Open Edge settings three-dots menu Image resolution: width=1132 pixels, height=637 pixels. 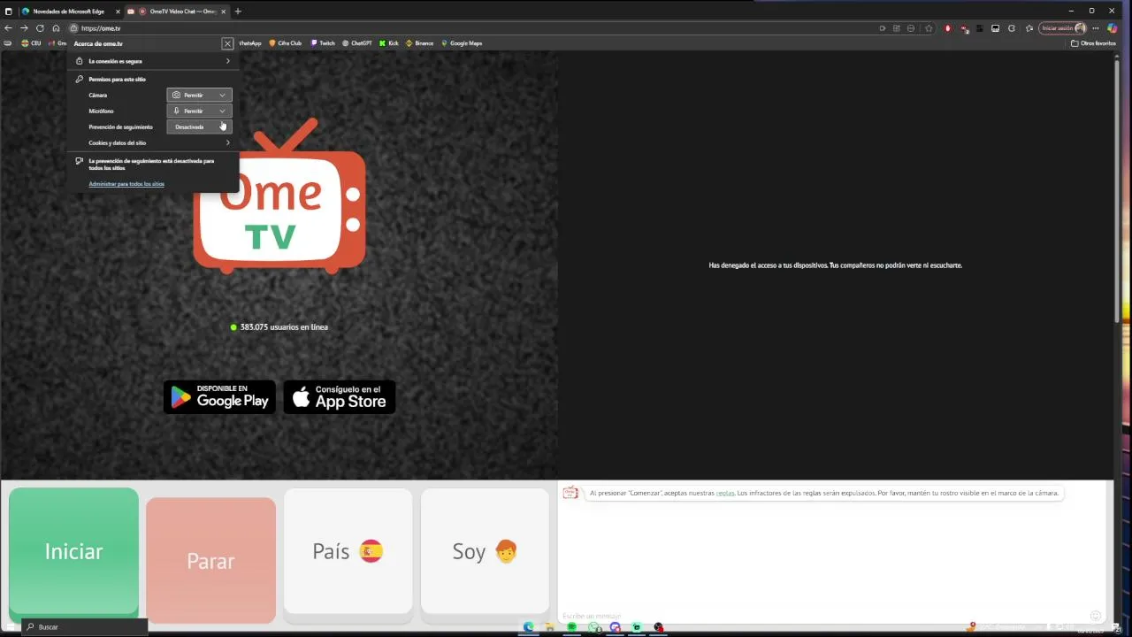click(x=1096, y=28)
